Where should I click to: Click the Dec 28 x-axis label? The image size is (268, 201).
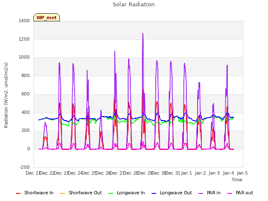click(x=131, y=173)
